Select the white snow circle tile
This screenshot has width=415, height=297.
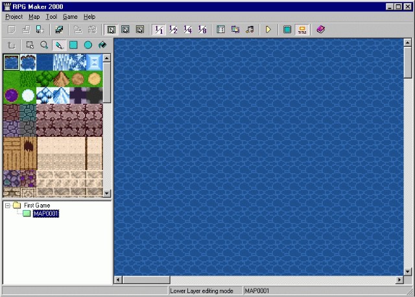coord(28,95)
